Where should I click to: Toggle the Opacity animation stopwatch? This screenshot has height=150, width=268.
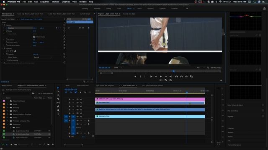tap(7, 54)
